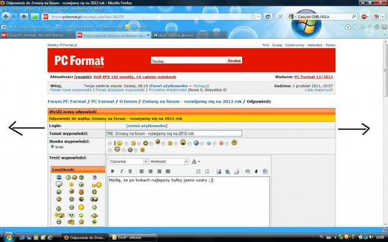Center-align the message text

click(x=150, y=171)
